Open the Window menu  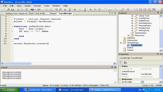pos(56,6)
